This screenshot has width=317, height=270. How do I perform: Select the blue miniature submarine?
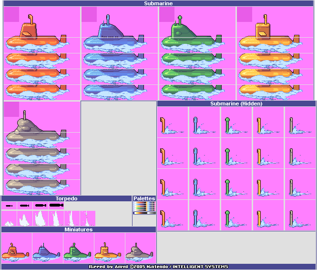click(x=46, y=251)
